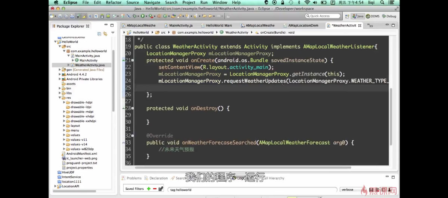Expand the Android Private Libraries node

click(x=60, y=79)
